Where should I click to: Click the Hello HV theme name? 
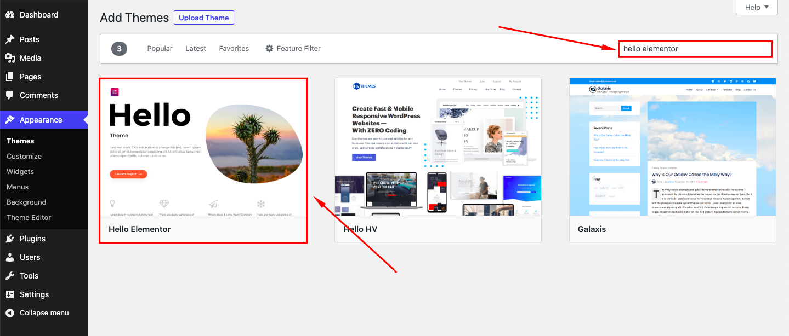click(360, 229)
